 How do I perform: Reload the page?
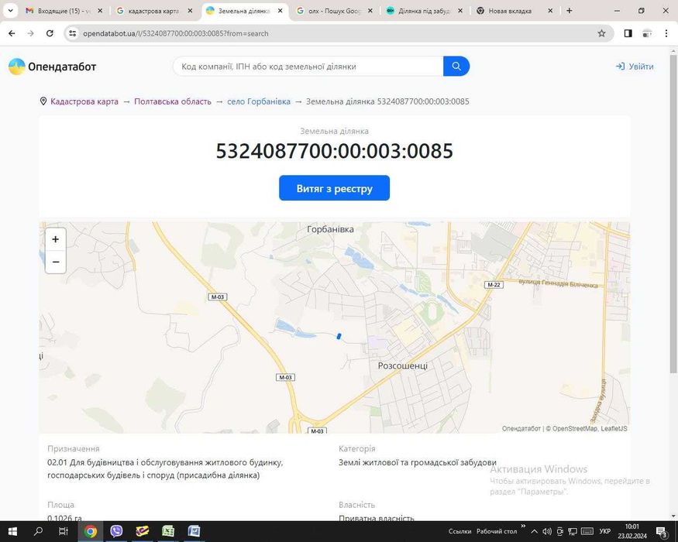[x=50, y=33]
